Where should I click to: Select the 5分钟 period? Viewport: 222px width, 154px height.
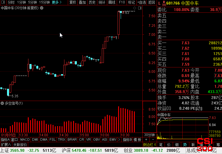32,2
